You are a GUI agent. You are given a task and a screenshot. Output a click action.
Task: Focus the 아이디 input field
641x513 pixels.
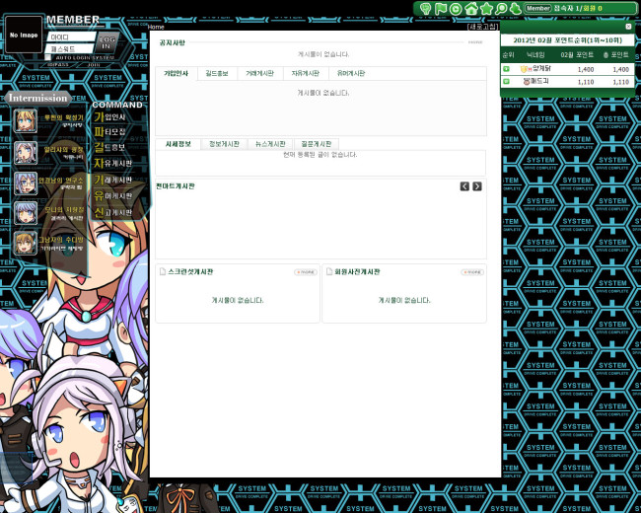pyautogui.click(x=70, y=37)
